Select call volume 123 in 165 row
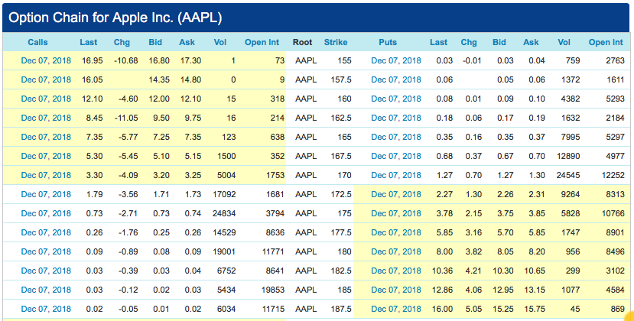The image size is (634, 321). pyautogui.click(x=229, y=137)
